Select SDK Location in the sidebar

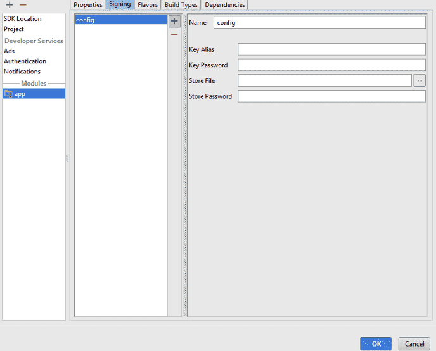click(x=23, y=18)
